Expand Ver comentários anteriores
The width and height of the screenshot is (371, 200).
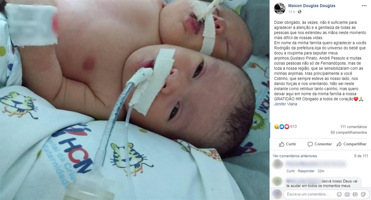295,156
